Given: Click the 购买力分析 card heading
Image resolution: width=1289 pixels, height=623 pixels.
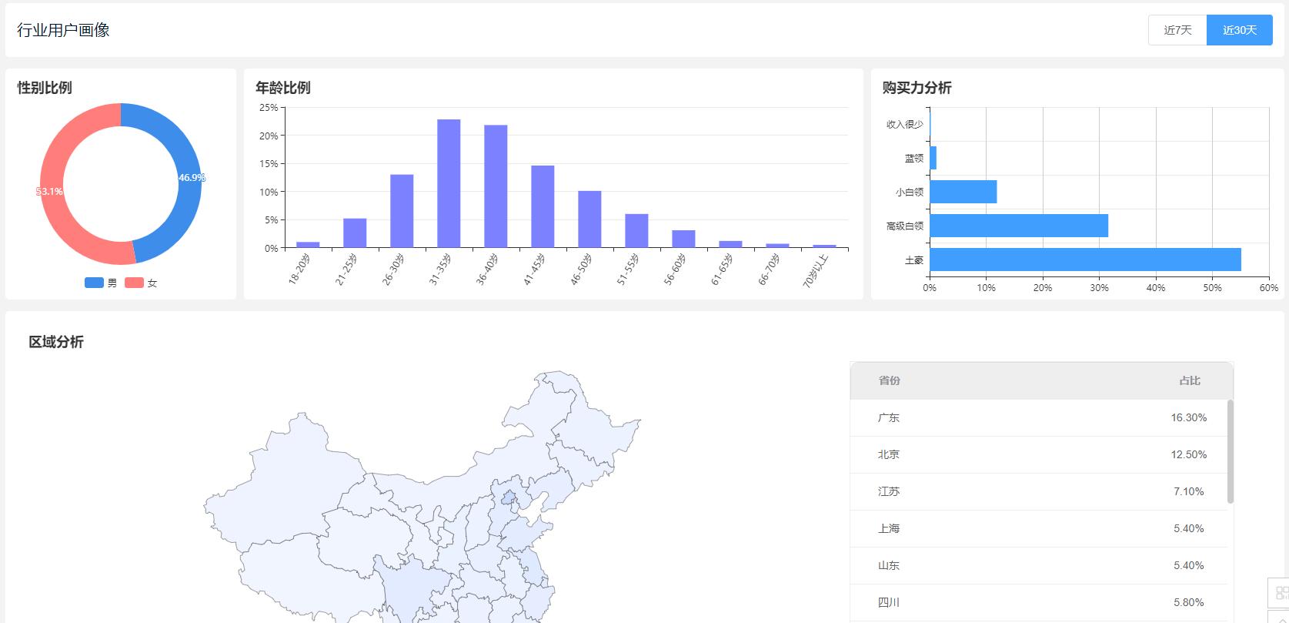Looking at the screenshot, I should (x=917, y=88).
